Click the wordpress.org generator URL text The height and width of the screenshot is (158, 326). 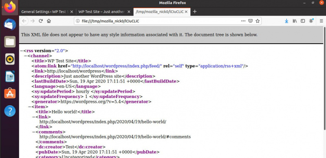(91, 102)
